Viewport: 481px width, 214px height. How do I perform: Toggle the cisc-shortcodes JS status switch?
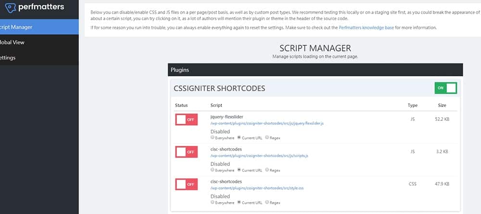(186, 152)
